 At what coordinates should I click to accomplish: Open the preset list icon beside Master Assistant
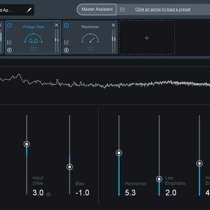point(122,9)
